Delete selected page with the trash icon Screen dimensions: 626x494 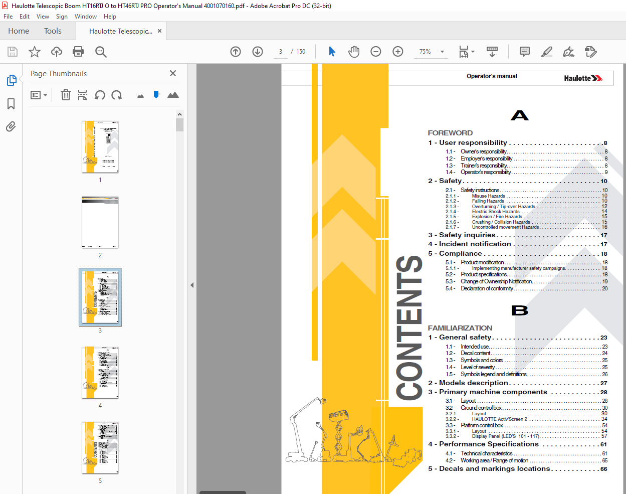point(66,95)
